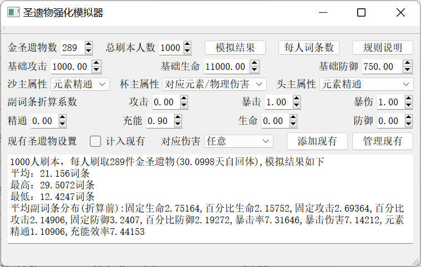This screenshot has height=267, width=421.
Task: Lower the 充能 coefficient spinner
Action: pyautogui.click(x=177, y=124)
